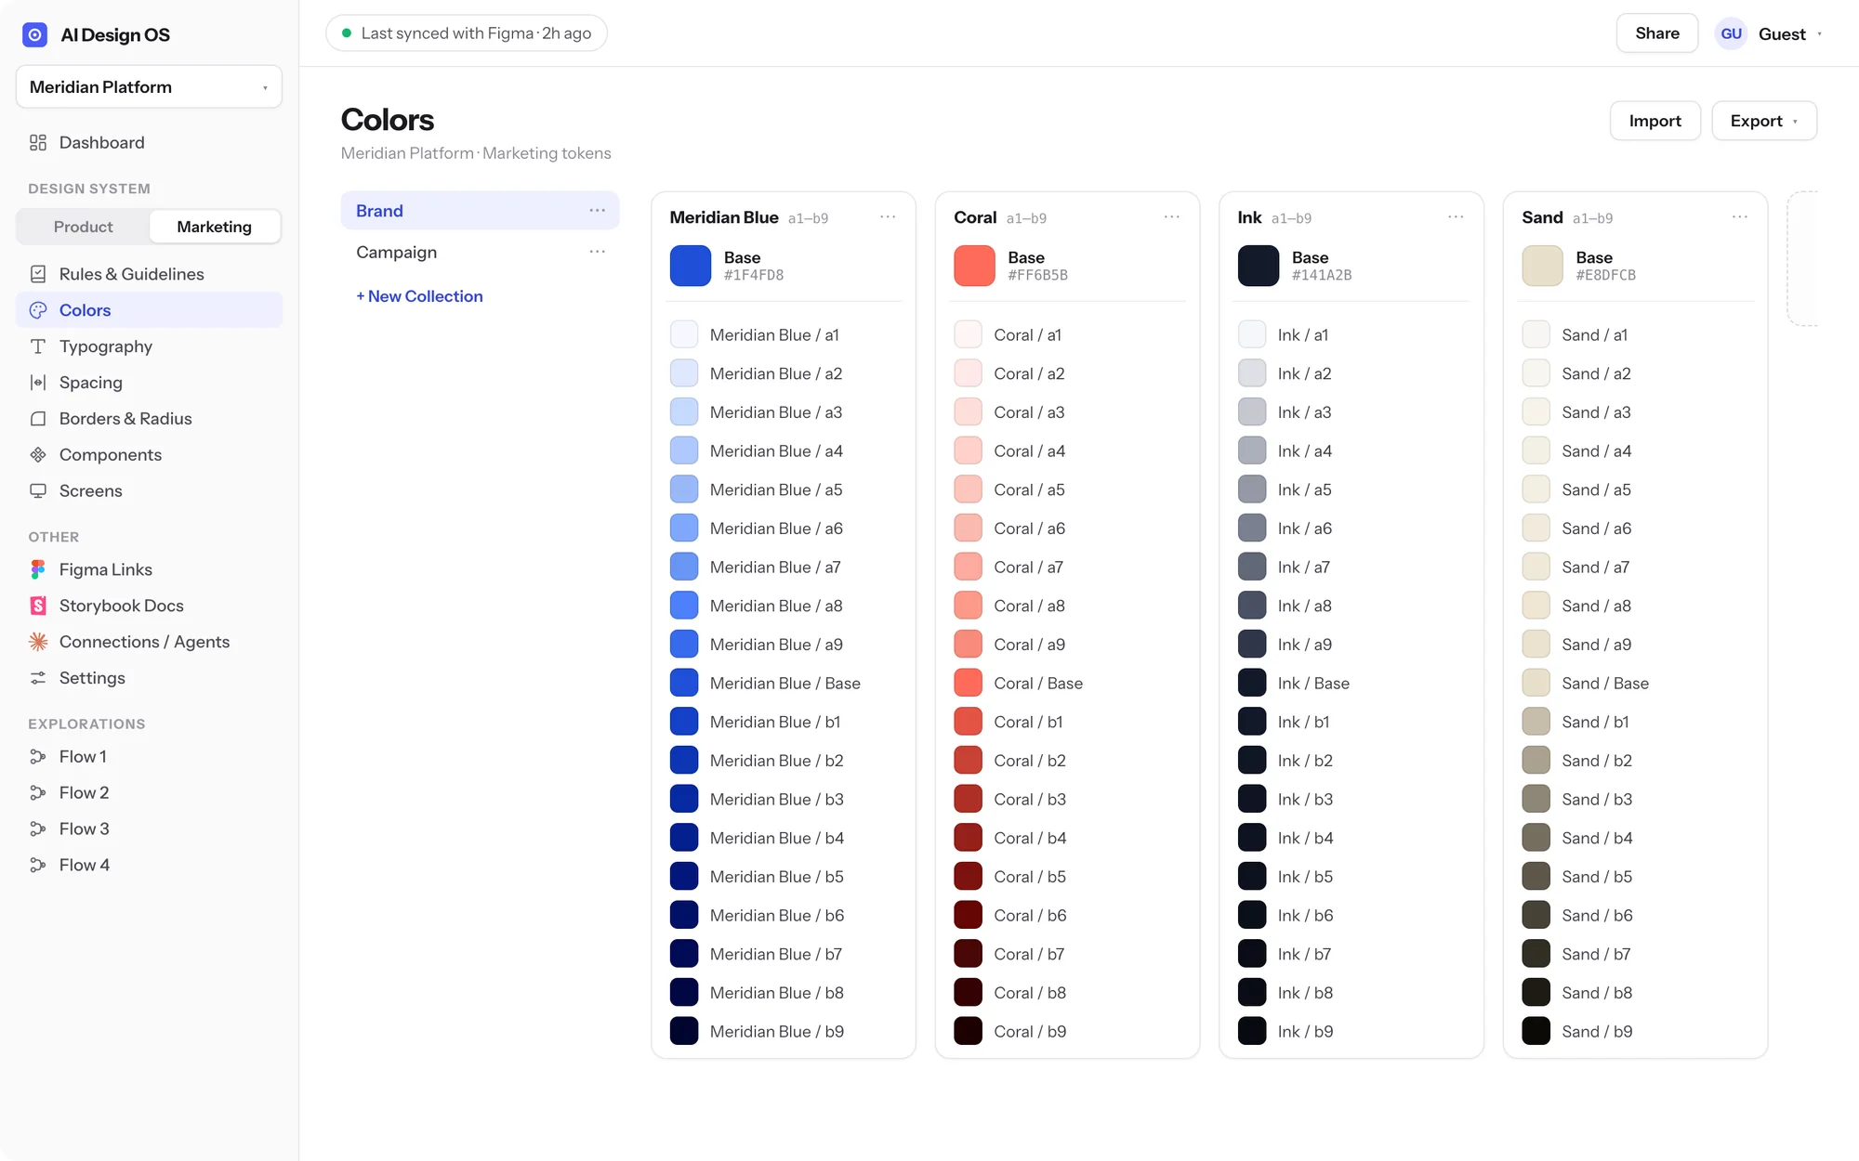
Task: Go to the Flow 4 exploration
Action: coord(149,866)
